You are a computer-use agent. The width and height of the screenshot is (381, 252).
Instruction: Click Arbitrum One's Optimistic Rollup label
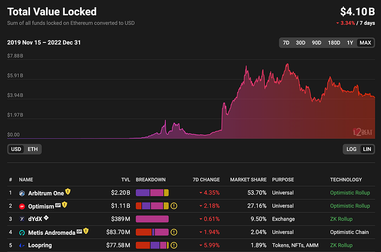point(350,193)
